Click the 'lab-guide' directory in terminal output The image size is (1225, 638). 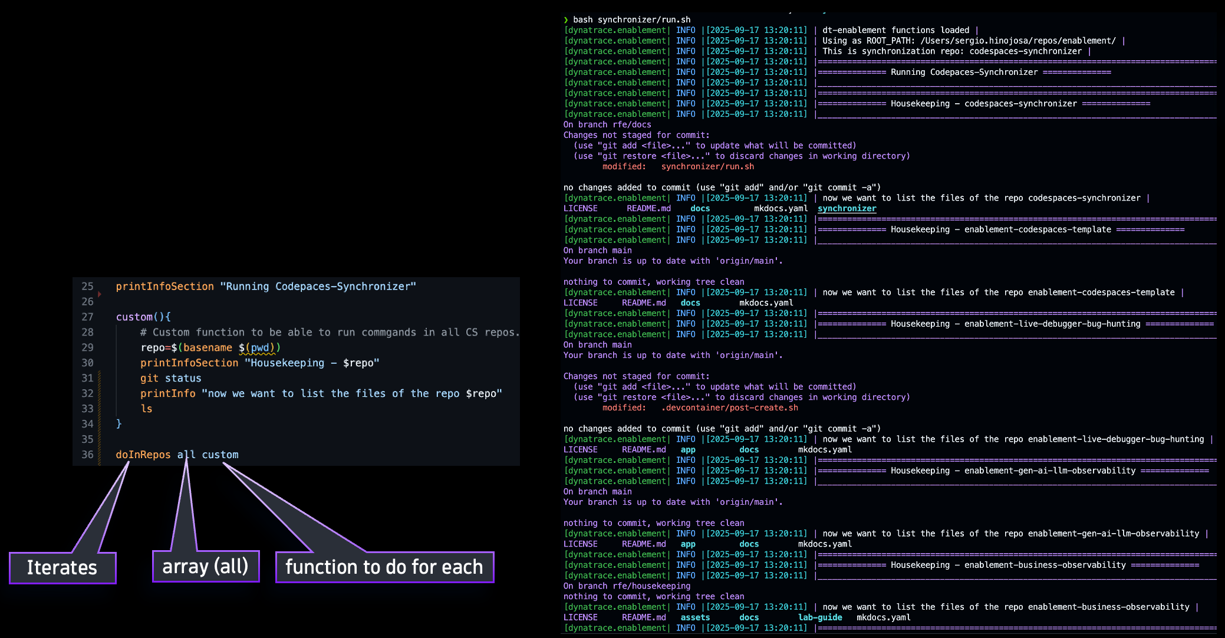point(820,617)
